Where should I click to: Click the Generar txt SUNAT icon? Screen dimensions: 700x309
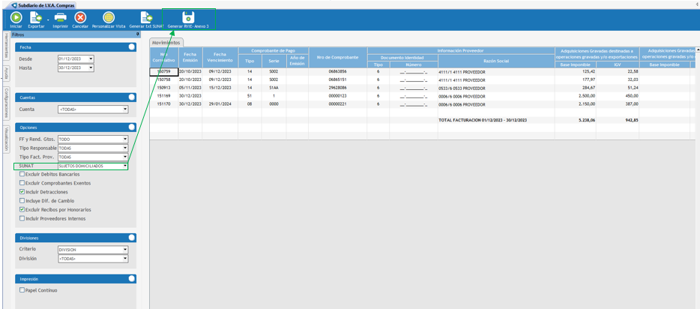click(146, 17)
